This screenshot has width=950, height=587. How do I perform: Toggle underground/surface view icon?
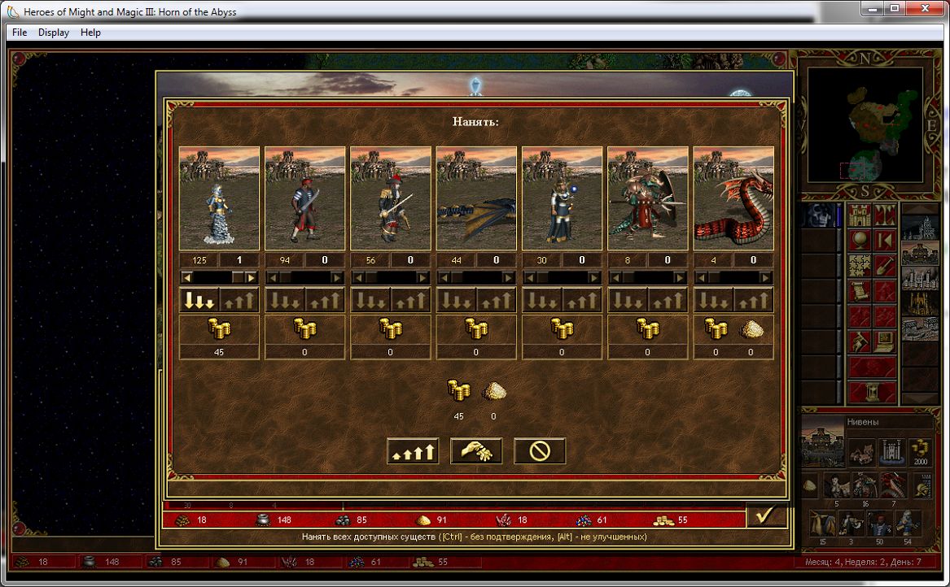pos(885,215)
